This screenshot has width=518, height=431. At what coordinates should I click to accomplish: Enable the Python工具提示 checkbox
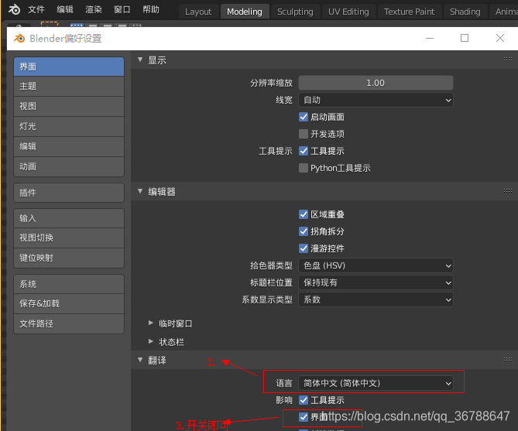[304, 168]
